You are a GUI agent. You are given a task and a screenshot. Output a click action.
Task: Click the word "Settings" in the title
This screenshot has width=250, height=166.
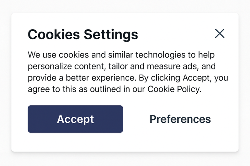pyautogui.click(x=111, y=35)
